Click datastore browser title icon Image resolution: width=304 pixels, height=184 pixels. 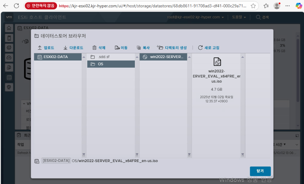coord(36,36)
